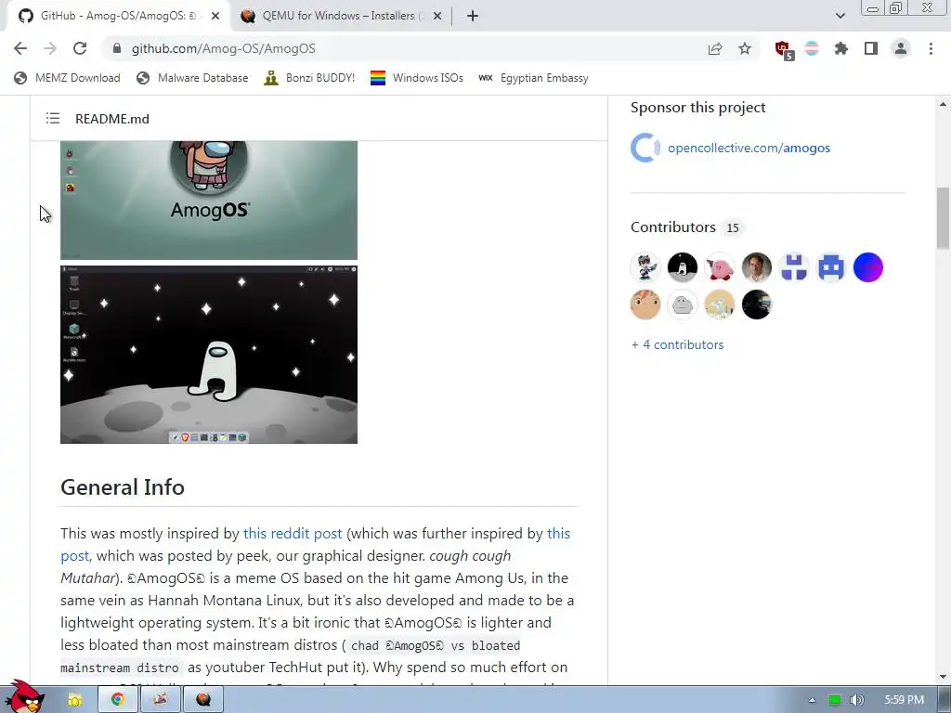This screenshot has width=951, height=713.
Task: Click the page vertical scrollbar thumb
Action: (943, 218)
